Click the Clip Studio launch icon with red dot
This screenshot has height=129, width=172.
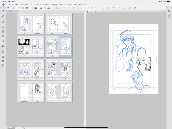click(27, 8)
